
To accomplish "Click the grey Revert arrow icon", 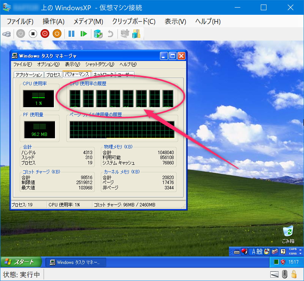I will click(x=110, y=34).
